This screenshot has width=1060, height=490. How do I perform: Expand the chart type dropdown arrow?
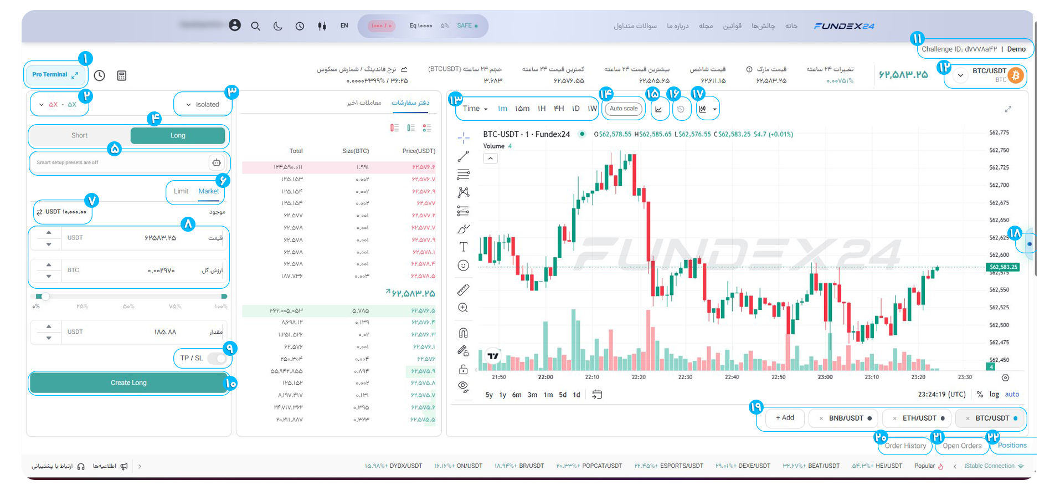tap(714, 109)
